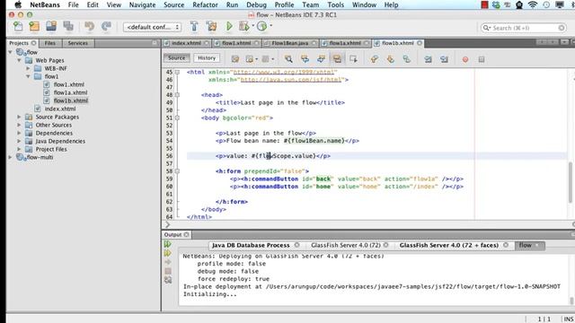This screenshot has width=575, height=323.
Task: Open the Team menu
Action: click(x=310, y=4)
